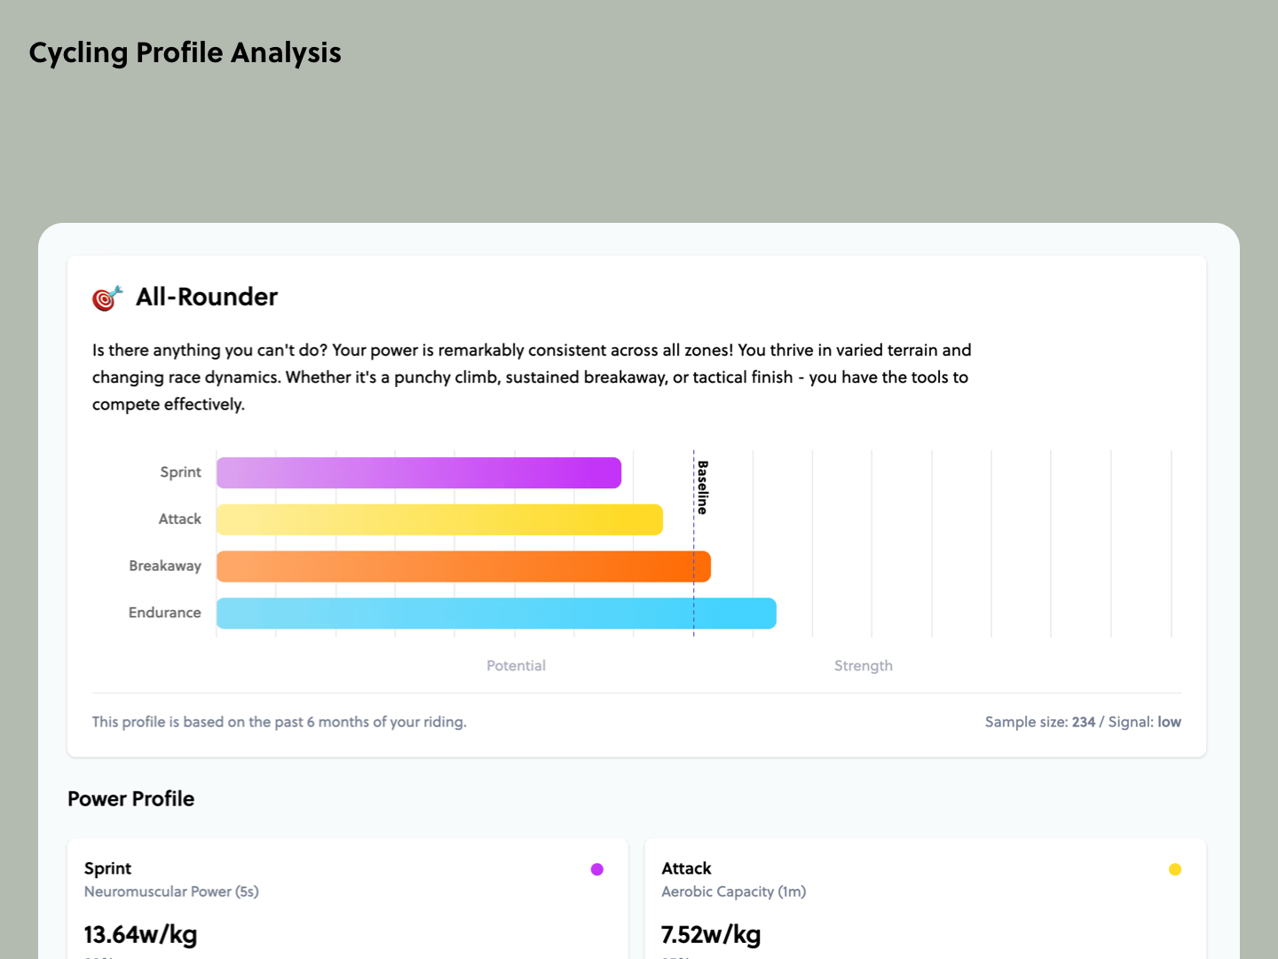
Task: Click the target emoji beside All-Rounder
Action: 106,298
